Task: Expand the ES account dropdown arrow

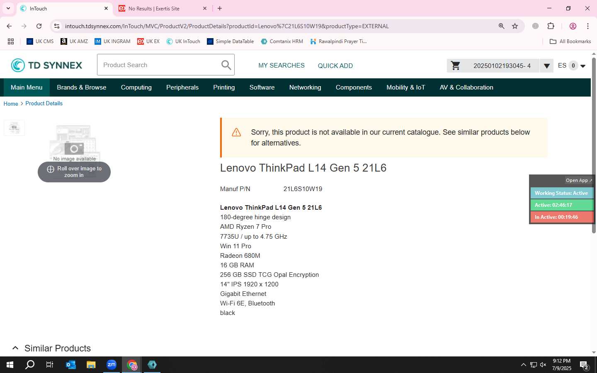Action: point(583,66)
